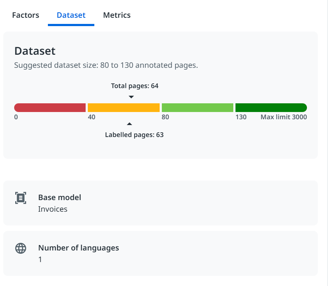This screenshot has height=286, width=328.
Task: Click the light green dataset bar segment
Action: click(x=197, y=108)
